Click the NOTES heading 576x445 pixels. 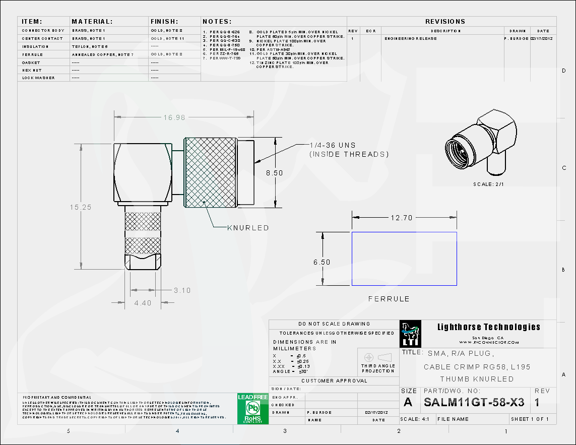coord(217,22)
